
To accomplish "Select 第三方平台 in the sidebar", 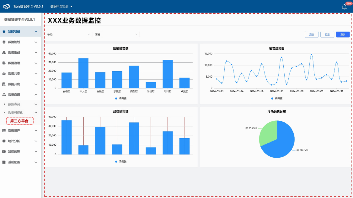I will 19,121.
